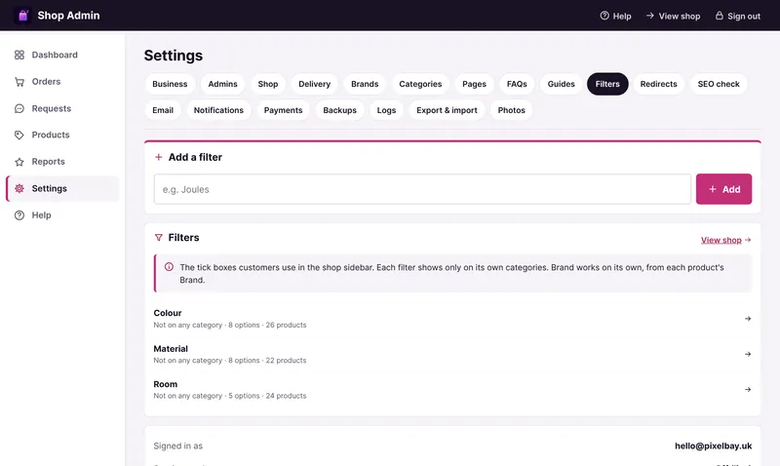Click the text "8 options · 22 products"

(267, 361)
